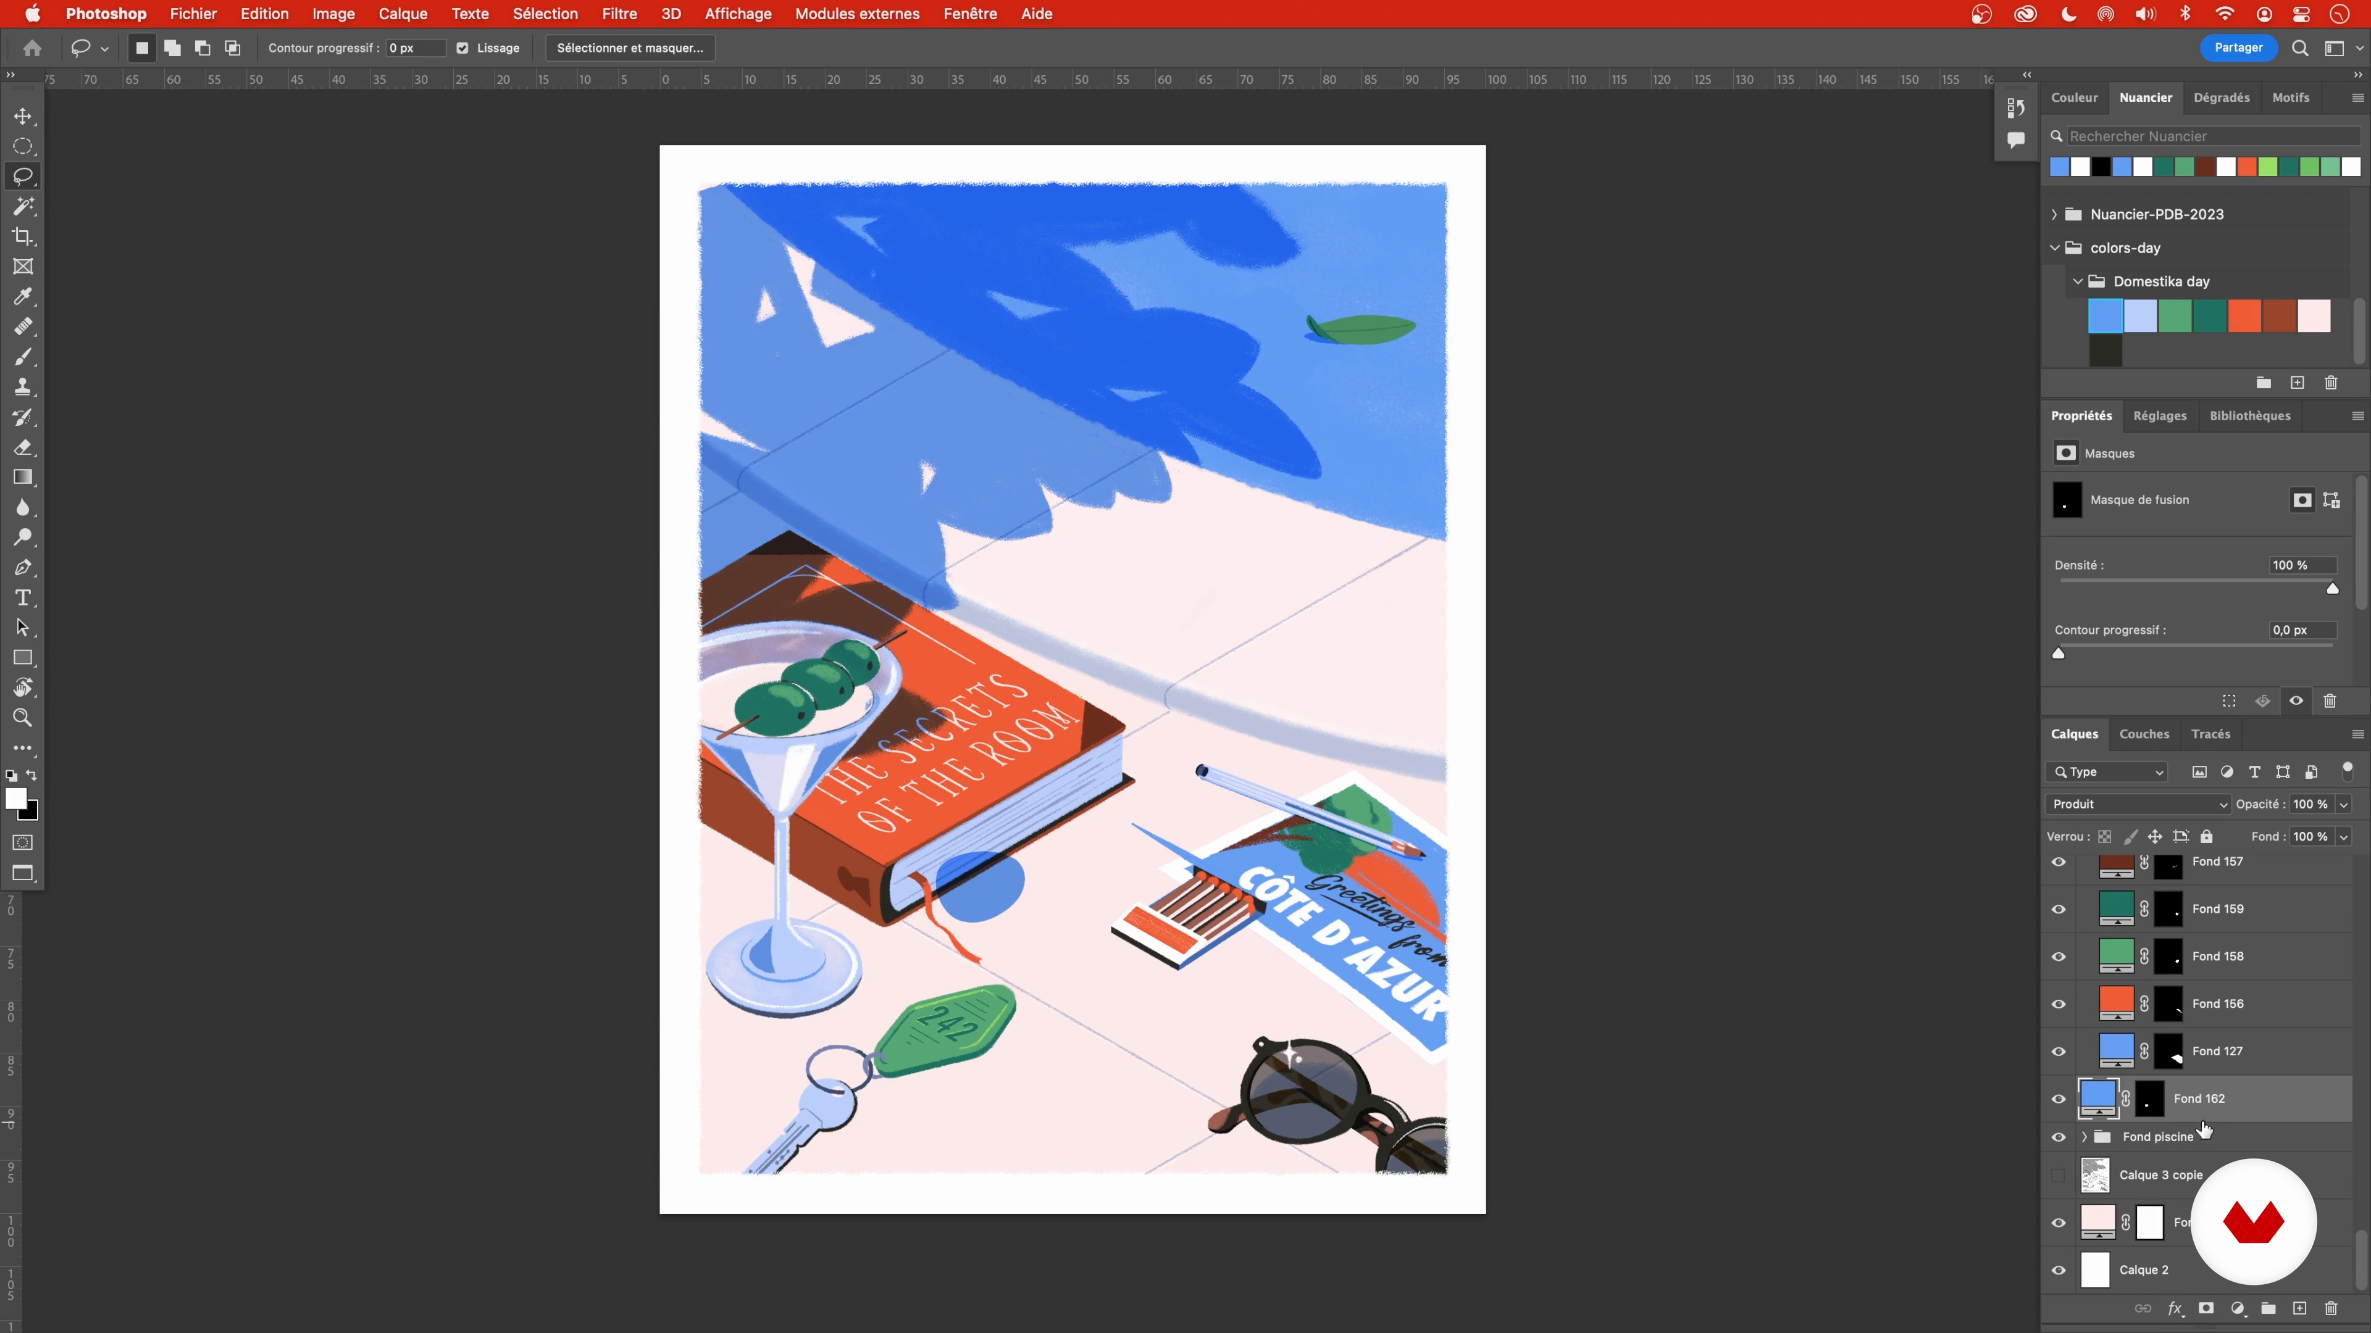Adjust the Densité slider handle
The width and height of the screenshot is (2371, 1333).
[x=2332, y=589]
